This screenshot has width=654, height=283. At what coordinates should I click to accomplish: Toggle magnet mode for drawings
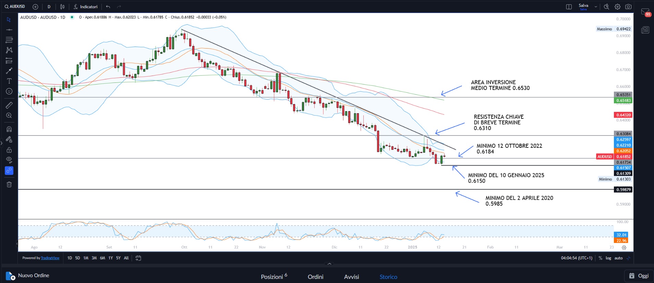(9, 129)
